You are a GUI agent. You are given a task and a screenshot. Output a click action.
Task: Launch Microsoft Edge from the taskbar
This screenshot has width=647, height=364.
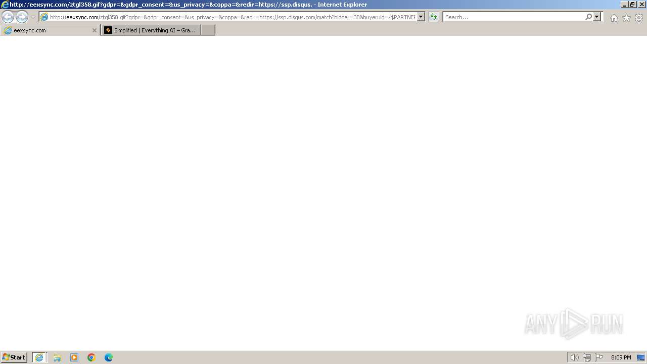click(109, 357)
